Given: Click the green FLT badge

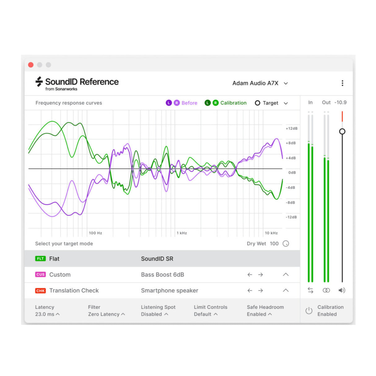Looking at the screenshot, I should point(41,259).
